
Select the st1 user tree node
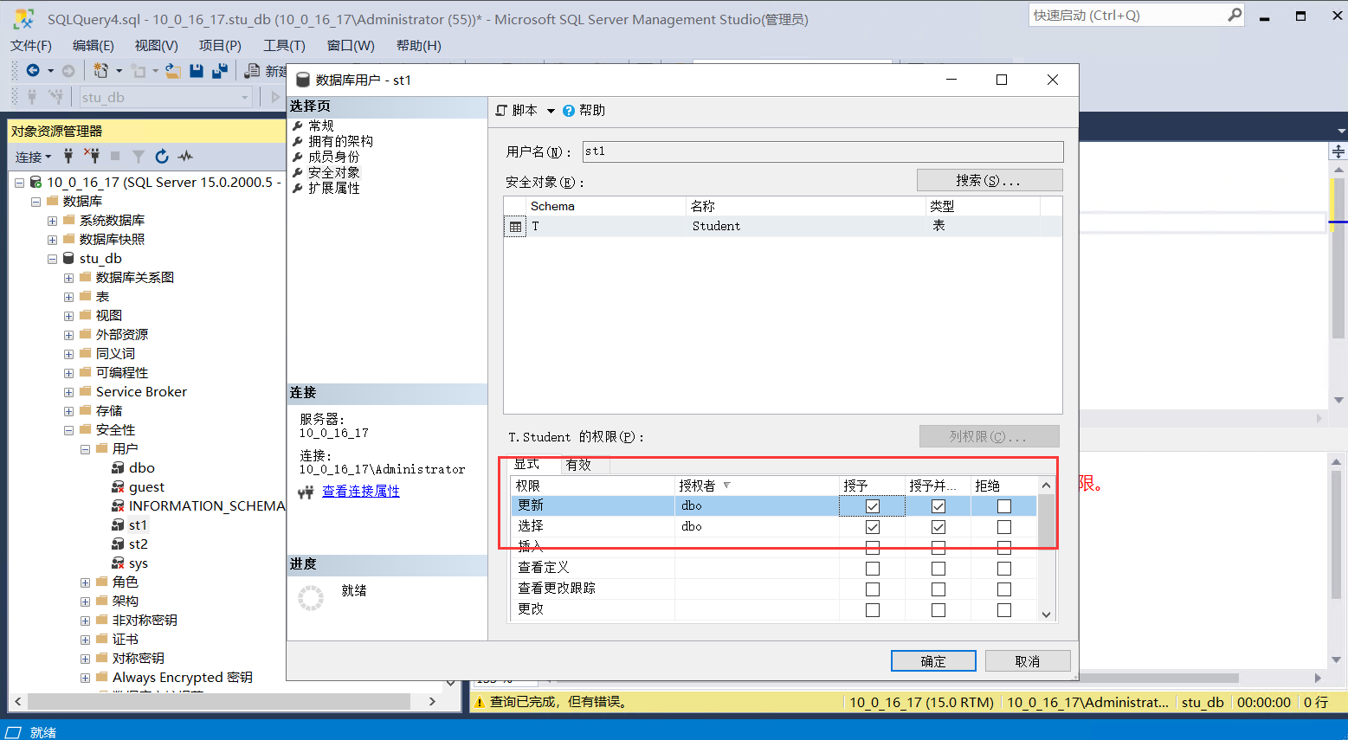pos(138,524)
